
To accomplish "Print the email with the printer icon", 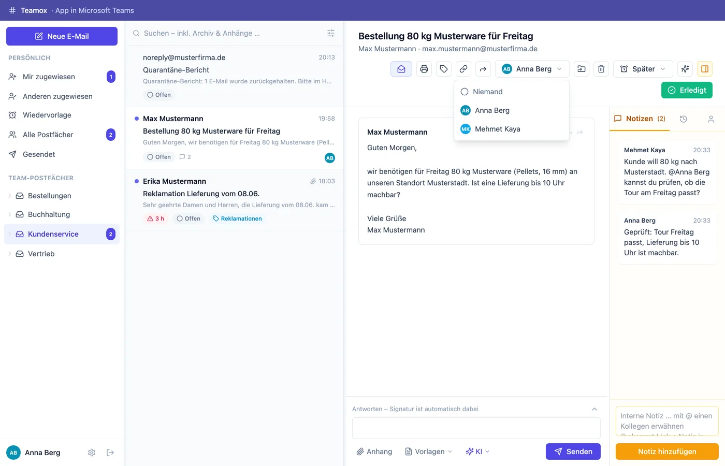I will point(424,69).
